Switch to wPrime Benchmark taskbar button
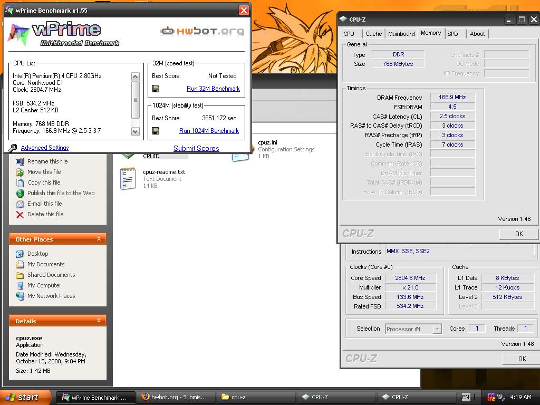Screen dimensions: 540x405 [x=95, y=398]
